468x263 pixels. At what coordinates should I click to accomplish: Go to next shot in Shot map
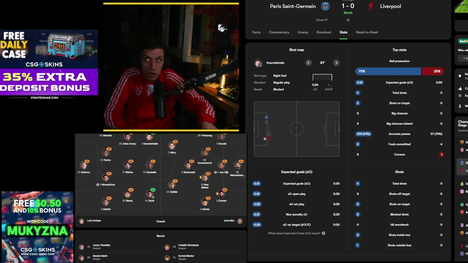click(336, 63)
